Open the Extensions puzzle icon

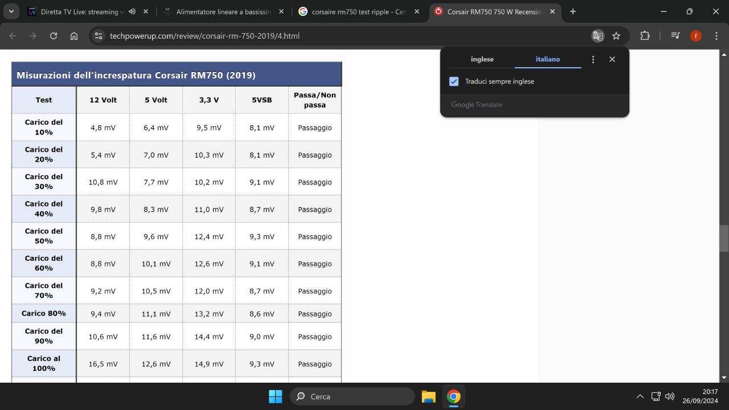645,36
